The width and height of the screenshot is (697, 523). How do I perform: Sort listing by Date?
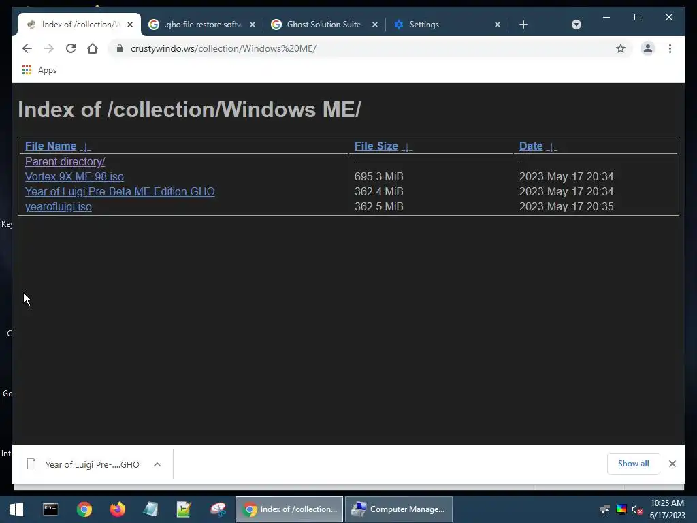click(x=531, y=146)
